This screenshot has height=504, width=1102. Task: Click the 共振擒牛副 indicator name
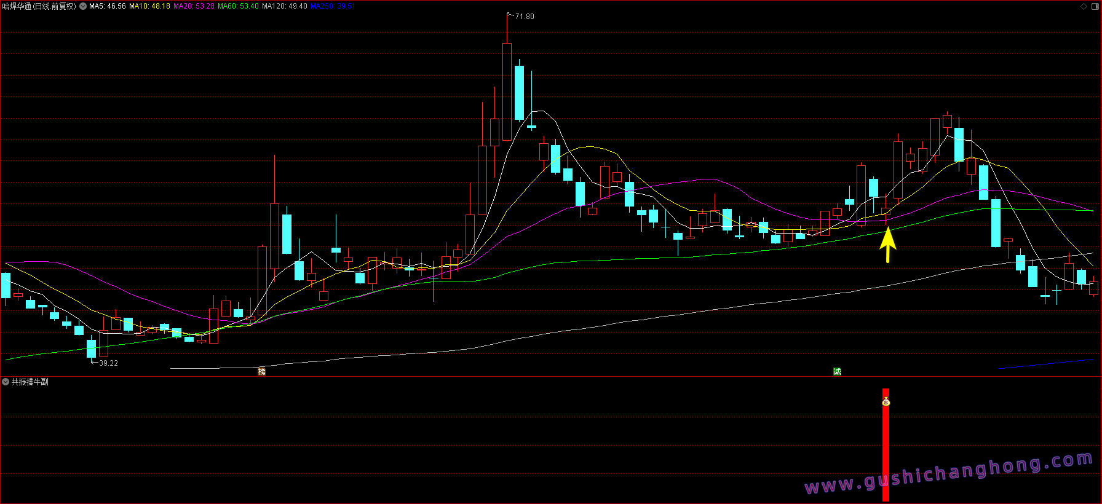30,382
